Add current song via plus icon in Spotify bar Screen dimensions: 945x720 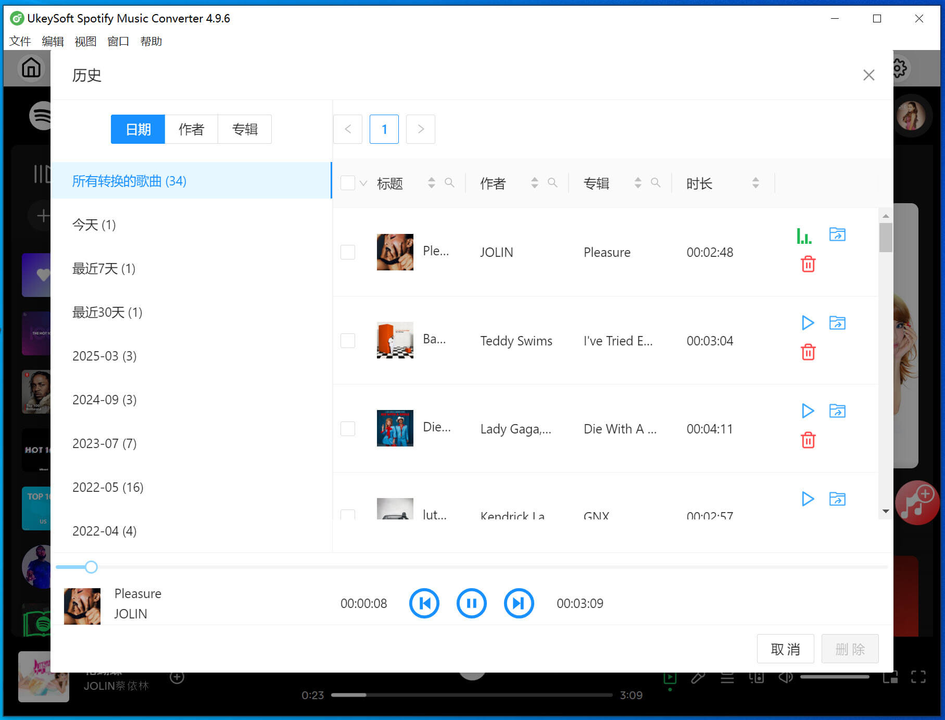click(177, 677)
